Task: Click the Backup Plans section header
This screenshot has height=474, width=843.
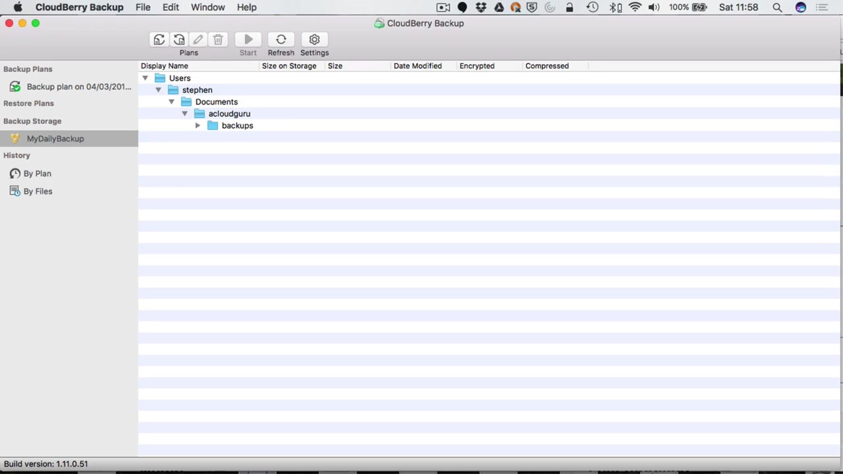Action: tap(28, 69)
